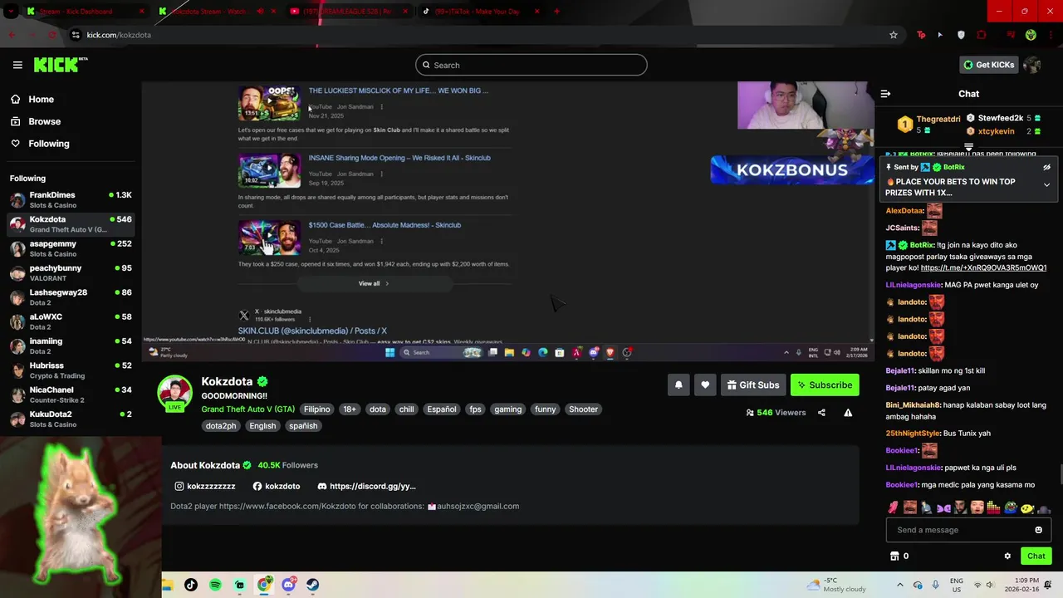Open inamiing channel in sidebar

coord(71,346)
